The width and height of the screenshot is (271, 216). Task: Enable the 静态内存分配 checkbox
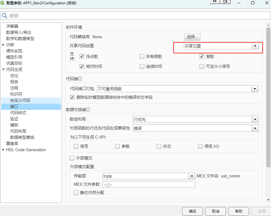point(76,193)
